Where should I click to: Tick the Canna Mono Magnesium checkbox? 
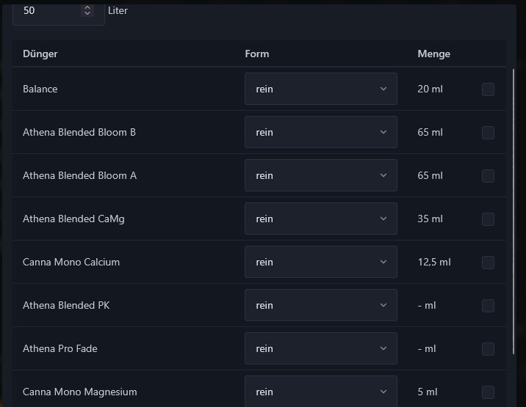pos(488,392)
